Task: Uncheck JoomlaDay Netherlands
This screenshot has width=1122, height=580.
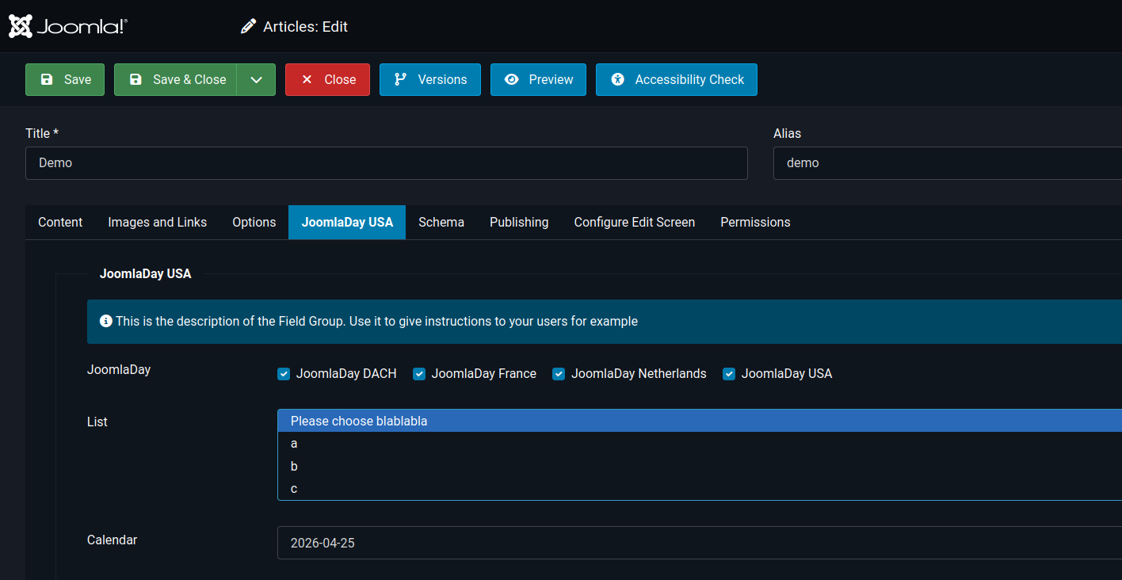Action: pyautogui.click(x=559, y=374)
